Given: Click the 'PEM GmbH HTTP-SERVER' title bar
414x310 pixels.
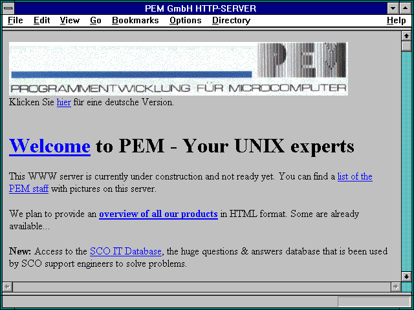Looking at the screenshot, I should click(201, 8).
